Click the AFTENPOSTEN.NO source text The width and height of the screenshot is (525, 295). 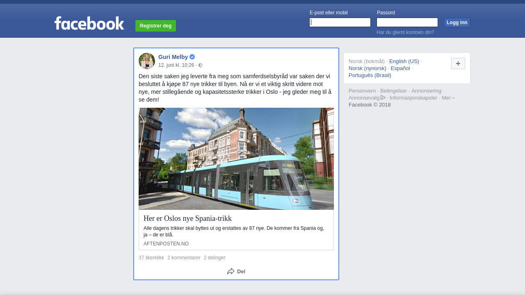point(166,244)
